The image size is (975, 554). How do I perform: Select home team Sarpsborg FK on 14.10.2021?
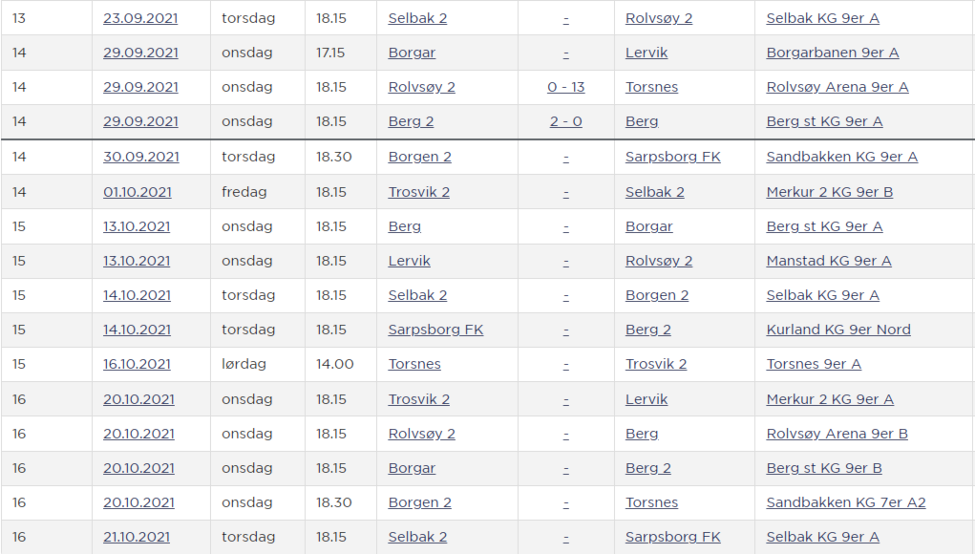(x=435, y=330)
